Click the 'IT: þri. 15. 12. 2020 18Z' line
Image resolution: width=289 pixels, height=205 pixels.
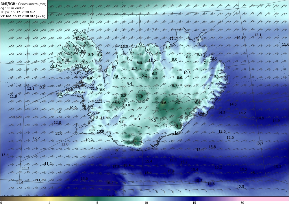[x=18, y=12]
